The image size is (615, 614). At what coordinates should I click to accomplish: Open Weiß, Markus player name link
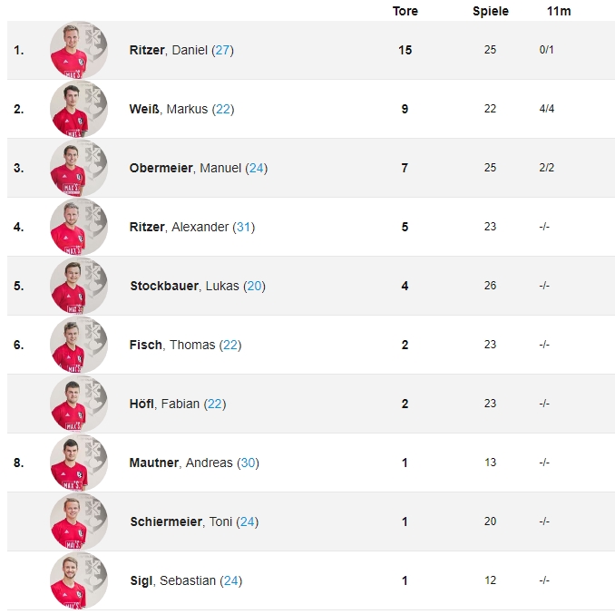click(x=168, y=109)
